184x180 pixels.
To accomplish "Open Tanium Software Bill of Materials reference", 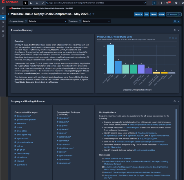I will (x=118, y=158).
